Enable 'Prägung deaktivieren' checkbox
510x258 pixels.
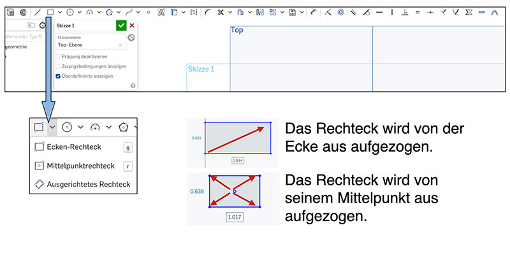click(x=58, y=57)
